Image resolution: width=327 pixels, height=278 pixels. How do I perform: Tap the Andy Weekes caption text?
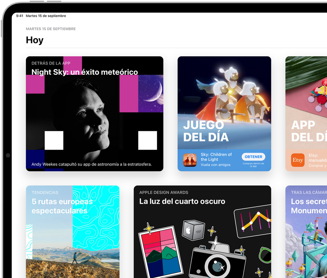click(92, 164)
